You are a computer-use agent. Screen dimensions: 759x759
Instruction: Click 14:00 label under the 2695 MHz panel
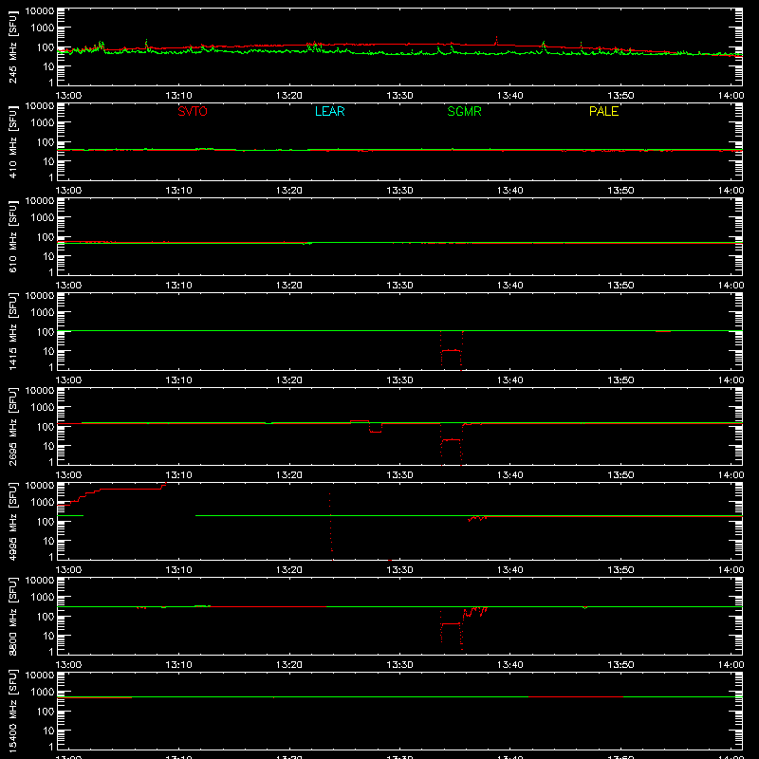pos(731,475)
